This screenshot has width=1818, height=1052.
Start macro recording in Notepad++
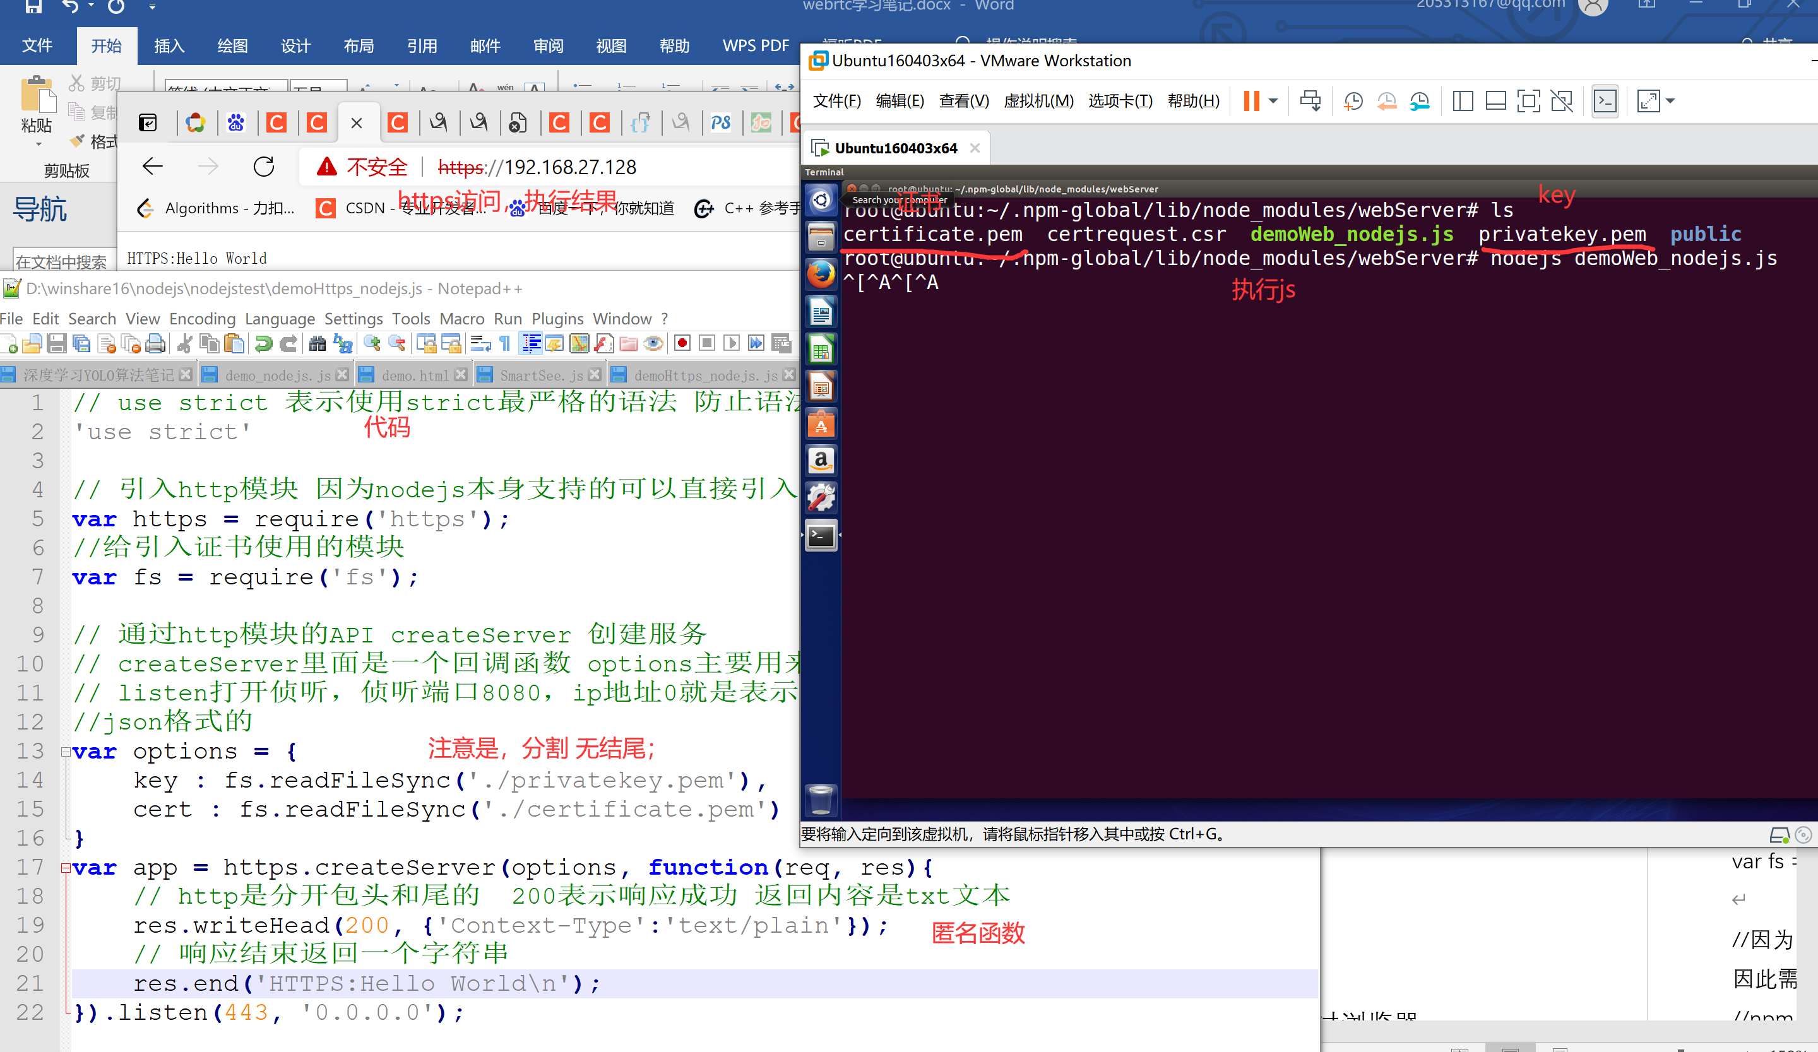682,344
